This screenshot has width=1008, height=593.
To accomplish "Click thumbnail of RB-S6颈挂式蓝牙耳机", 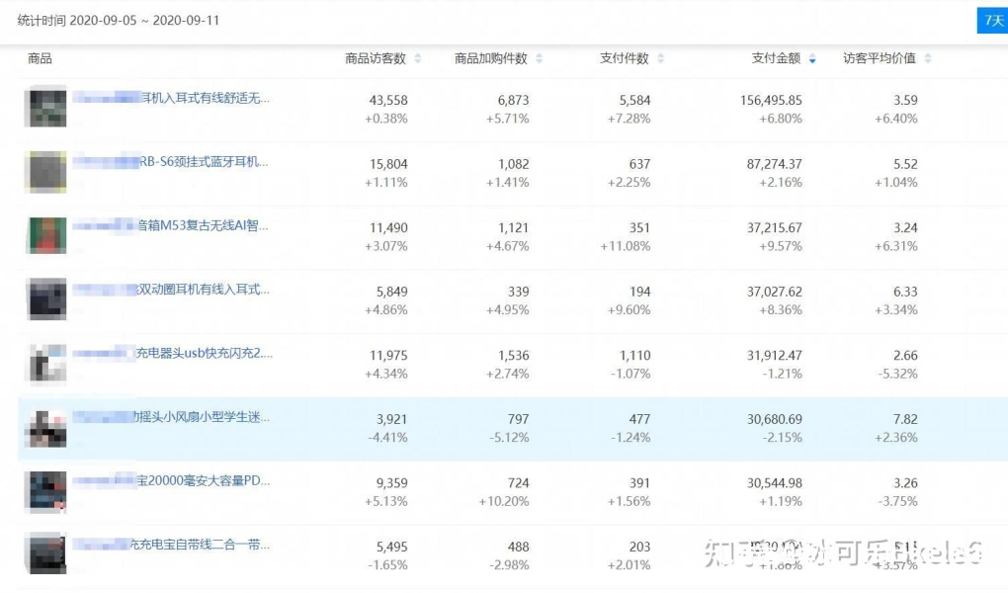I will point(46,172).
